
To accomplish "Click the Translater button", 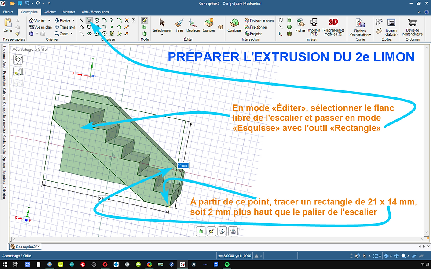I will pyautogui.click(x=65, y=27).
